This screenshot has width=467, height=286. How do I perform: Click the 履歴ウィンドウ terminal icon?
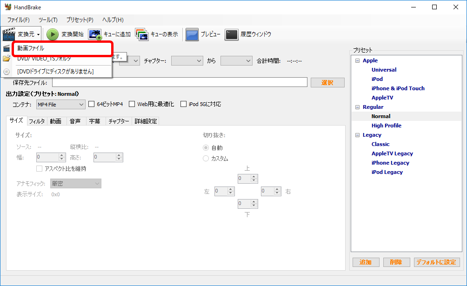(x=232, y=34)
